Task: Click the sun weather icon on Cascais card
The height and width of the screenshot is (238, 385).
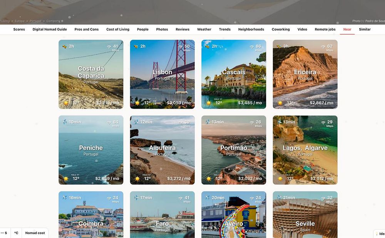Action: (209, 103)
